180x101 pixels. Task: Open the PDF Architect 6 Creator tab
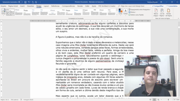point(107,6)
